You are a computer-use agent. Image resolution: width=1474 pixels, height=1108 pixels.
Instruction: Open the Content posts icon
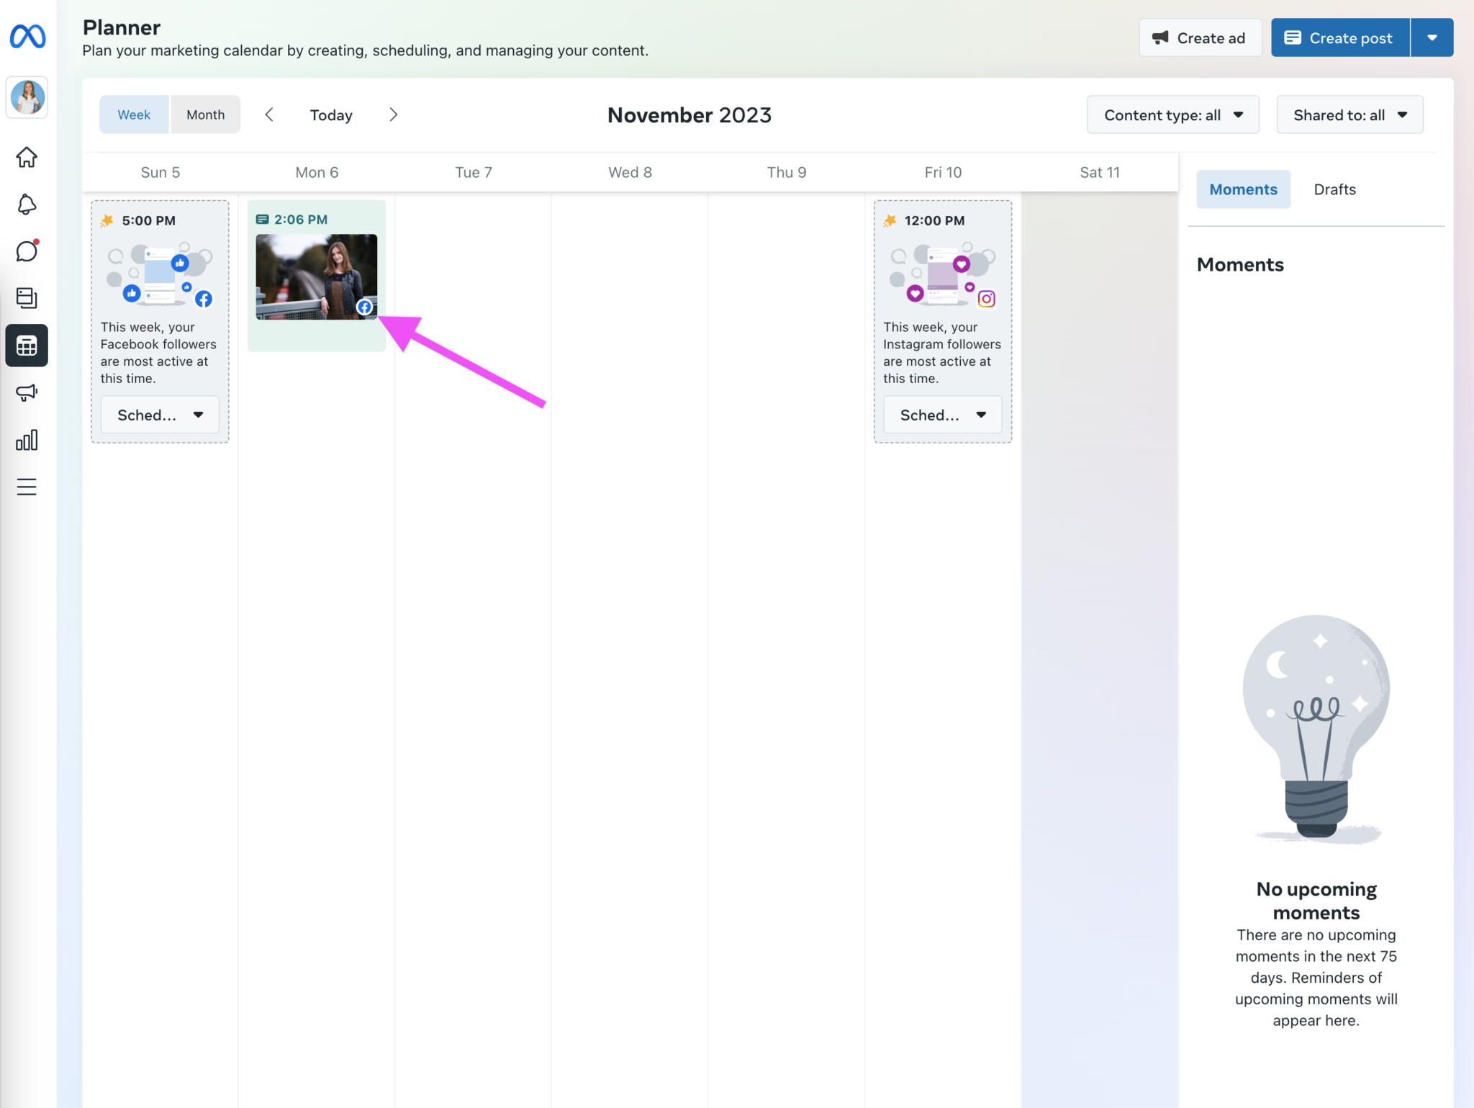(27, 297)
